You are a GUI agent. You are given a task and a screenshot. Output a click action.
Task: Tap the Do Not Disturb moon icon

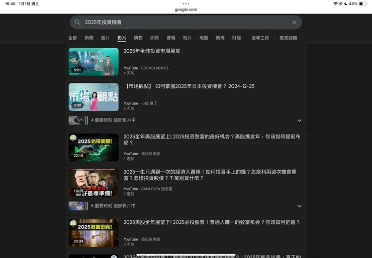click(346, 4)
